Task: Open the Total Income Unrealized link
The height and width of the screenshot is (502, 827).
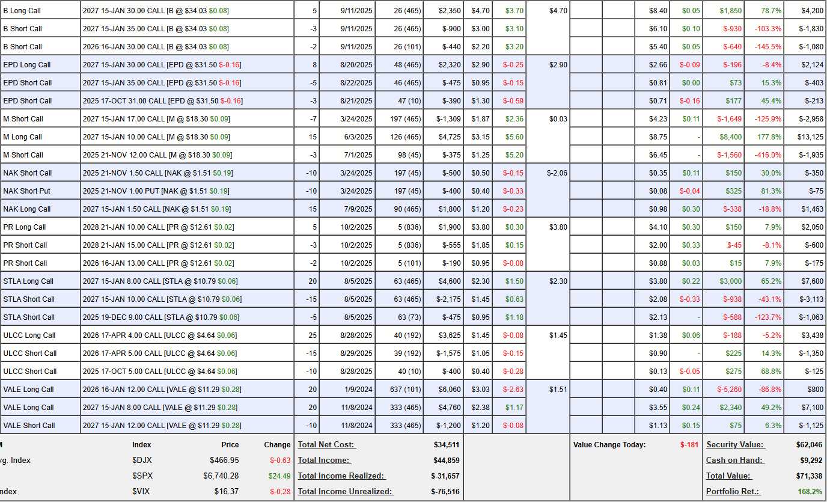Action: (x=345, y=492)
